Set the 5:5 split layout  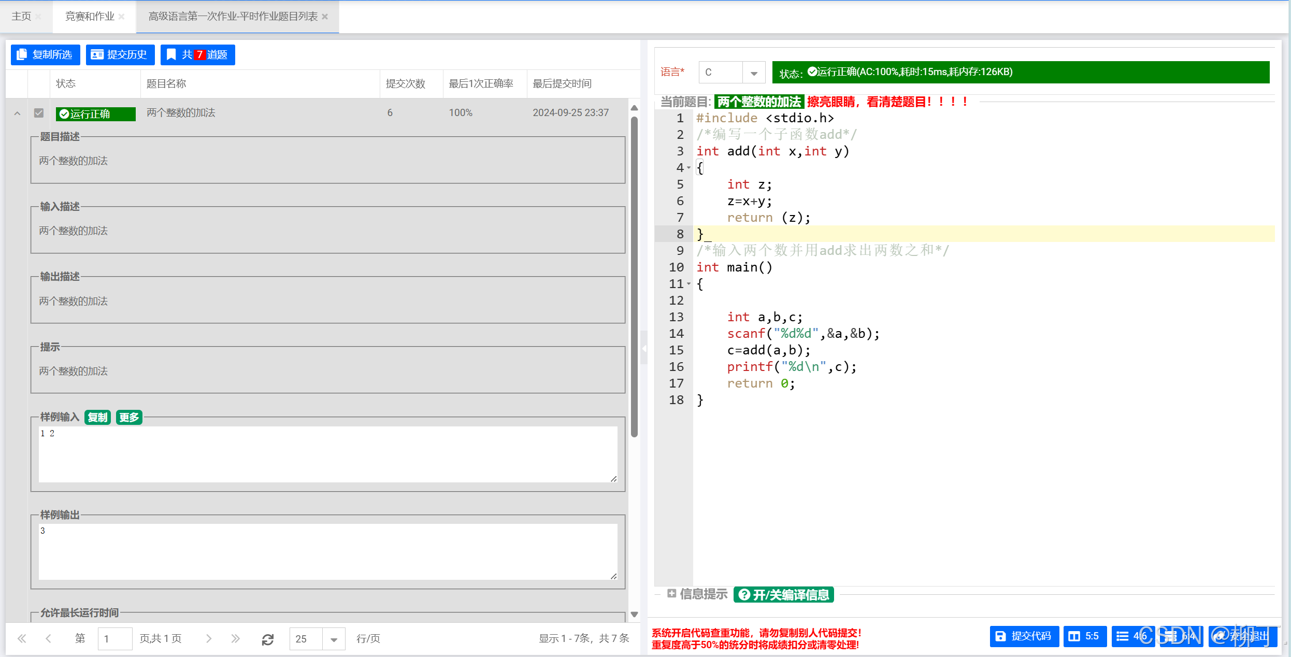(x=1084, y=636)
